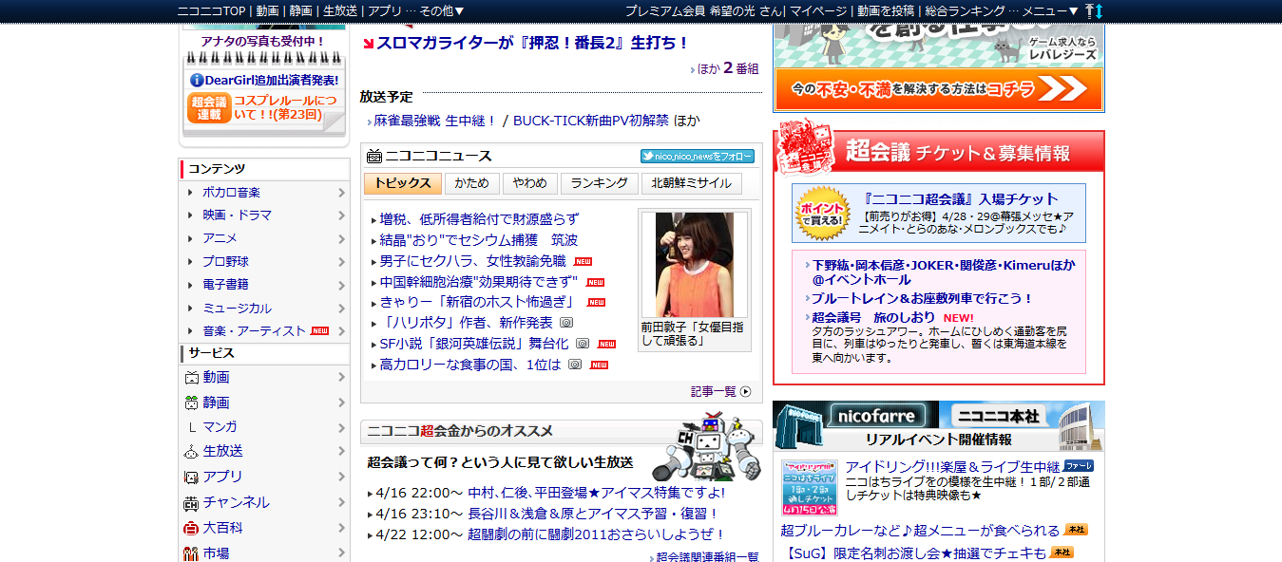
Task: Click the ほか 2 番組 link
Action: [729, 68]
